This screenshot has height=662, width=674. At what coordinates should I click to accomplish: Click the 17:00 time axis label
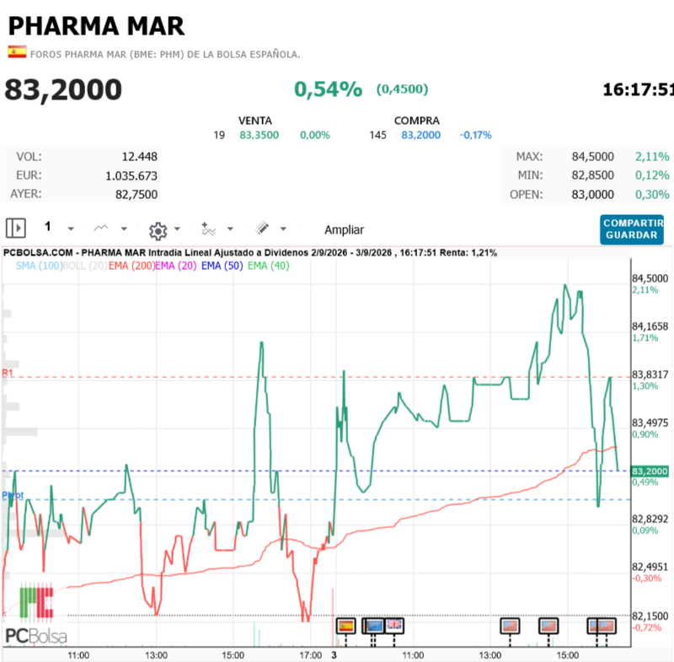point(310,655)
